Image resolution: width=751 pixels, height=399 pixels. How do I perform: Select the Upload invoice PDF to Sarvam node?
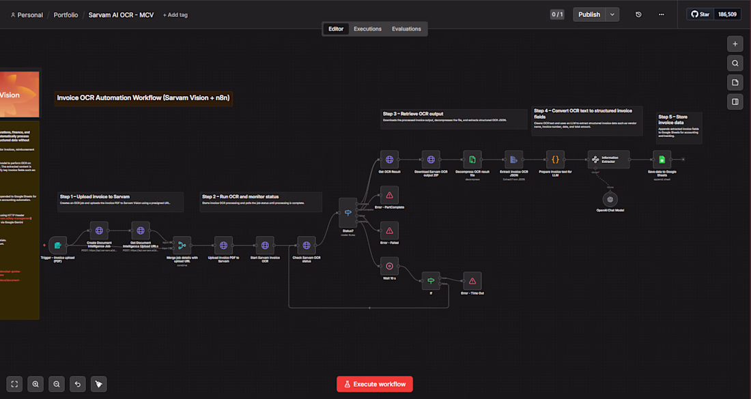[224, 246]
